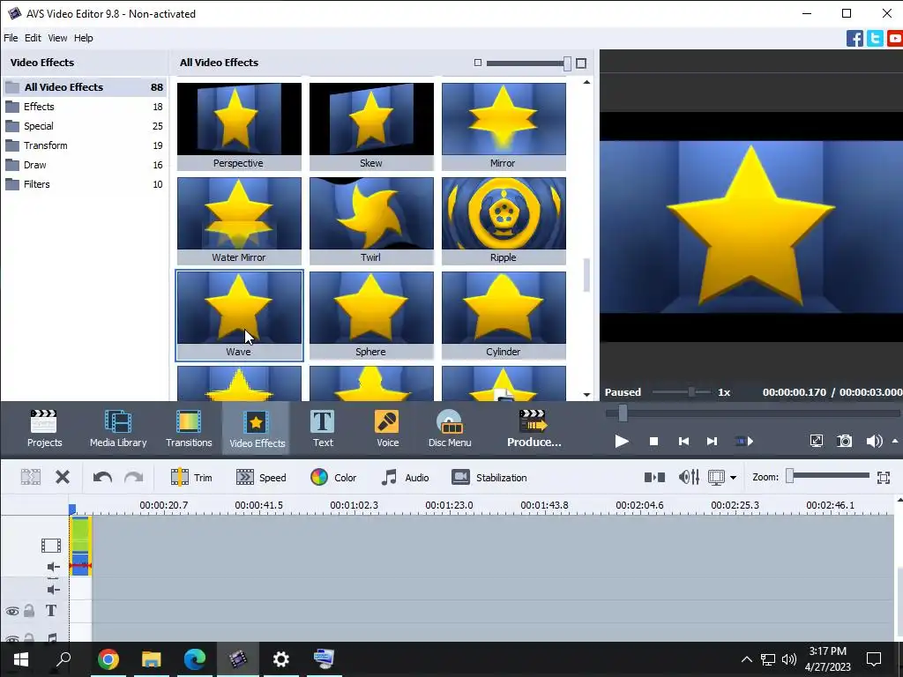Viewport: 903px width, 677px height.
Task: Open the File menu
Action: click(x=11, y=38)
